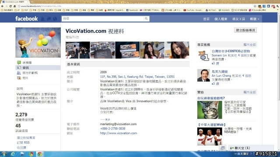The width and height of the screenshot is (280, 157).
Task: Open 馬英九總統 page link
Action: (220, 72)
